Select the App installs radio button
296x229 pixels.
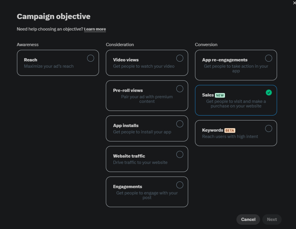coord(180,124)
